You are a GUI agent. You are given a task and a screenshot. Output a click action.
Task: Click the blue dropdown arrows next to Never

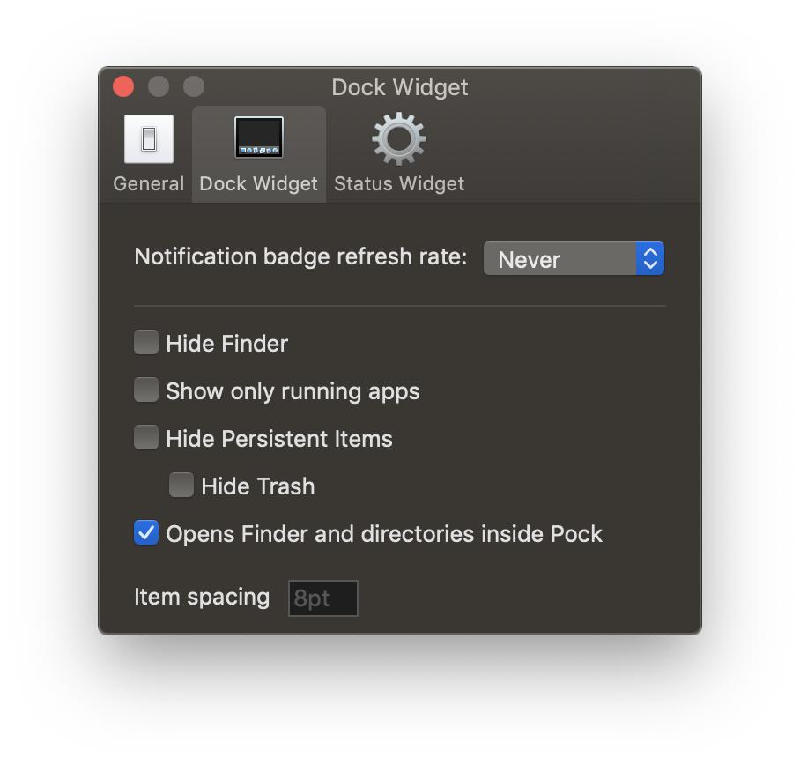(650, 259)
